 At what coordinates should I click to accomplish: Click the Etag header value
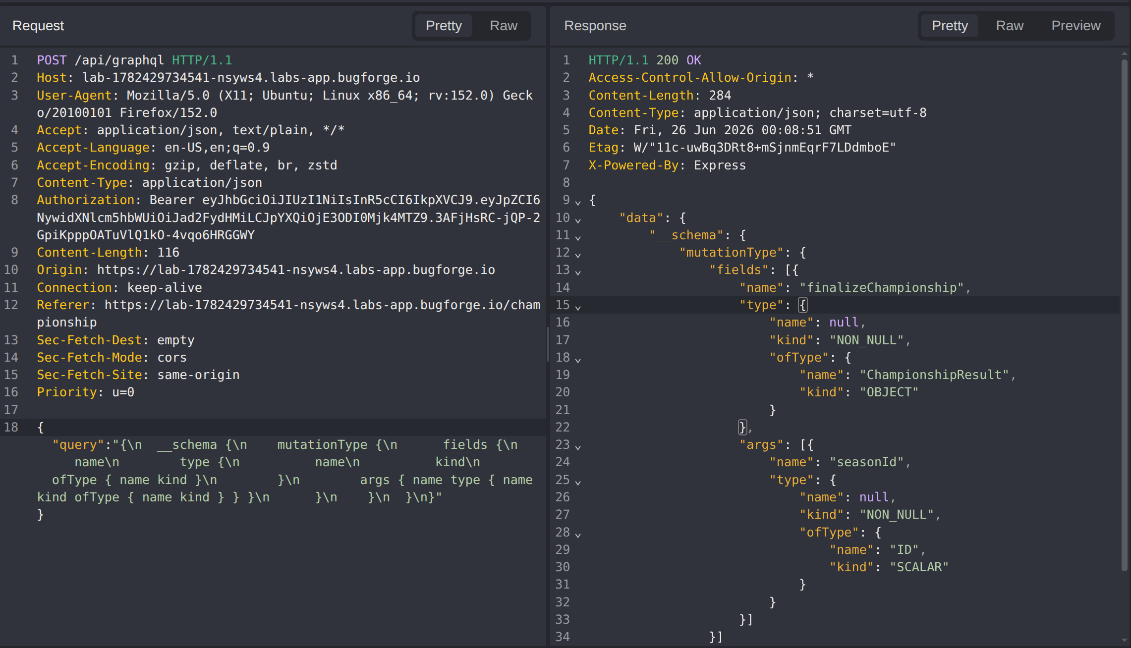point(765,148)
